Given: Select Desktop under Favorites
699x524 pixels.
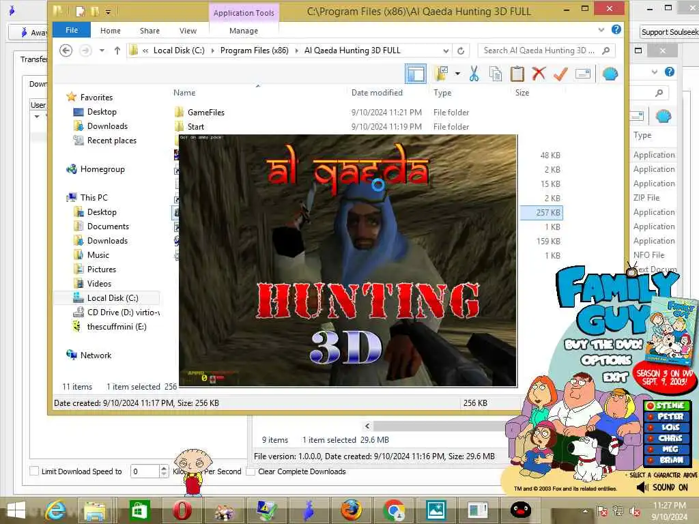Looking at the screenshot, I should pyautogui.click(x=102, y=112).
